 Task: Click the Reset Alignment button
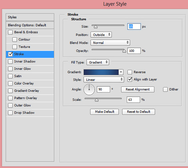[138, 89]
